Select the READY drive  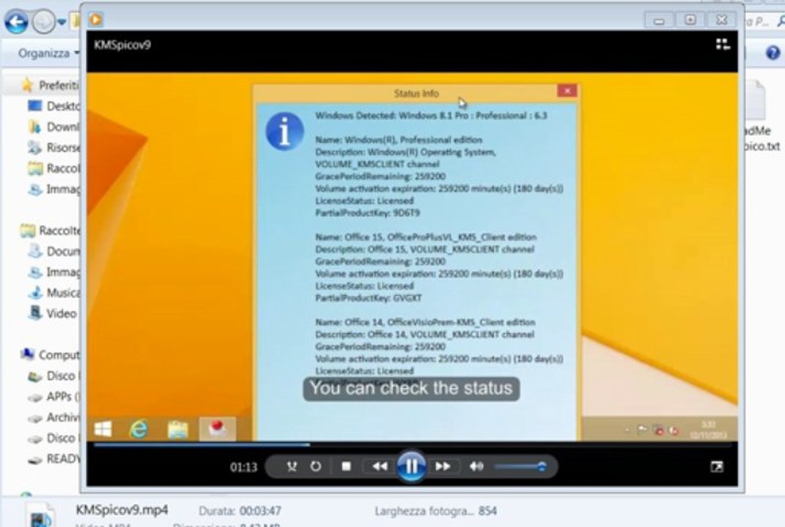(54, 458)
